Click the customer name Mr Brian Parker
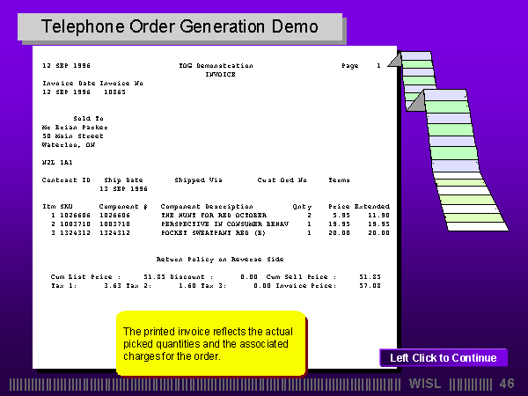Viewport: 528px width, 396px height. (74, 127)
